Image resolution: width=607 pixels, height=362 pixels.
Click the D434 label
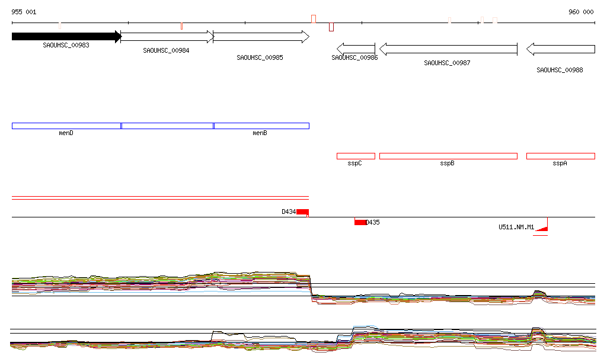[x=289, y=212]
